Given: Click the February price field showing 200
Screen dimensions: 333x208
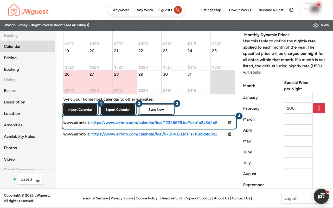Looking at the screenshot, I should point(298,108).
